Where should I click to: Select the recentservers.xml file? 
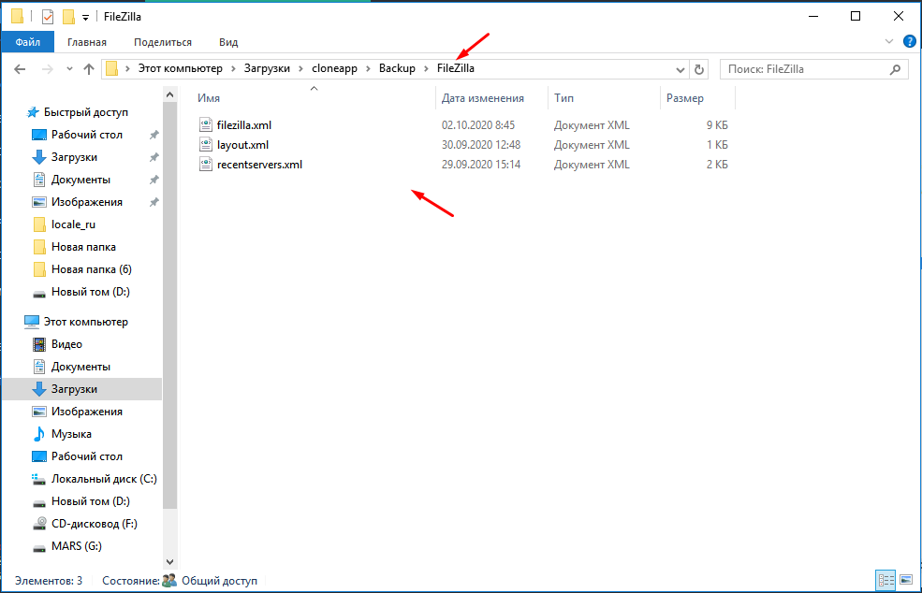point(259,165)
